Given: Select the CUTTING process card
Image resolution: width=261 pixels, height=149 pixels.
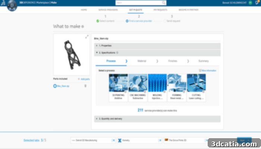Looking at the screenshot, I should [x=196, y=88].
